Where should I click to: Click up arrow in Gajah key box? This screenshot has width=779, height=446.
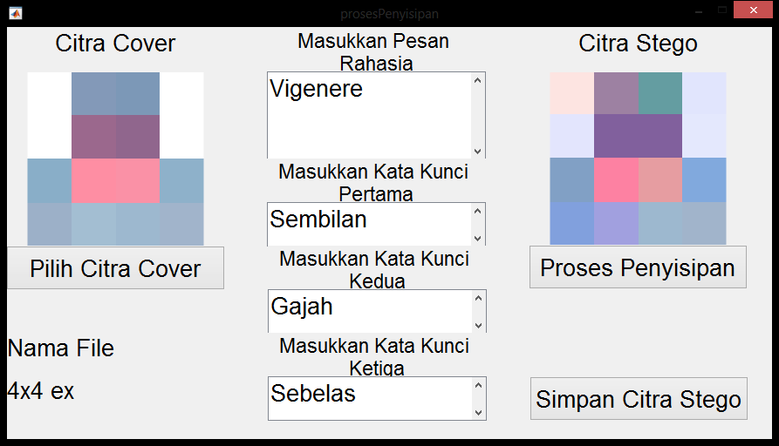477,298
